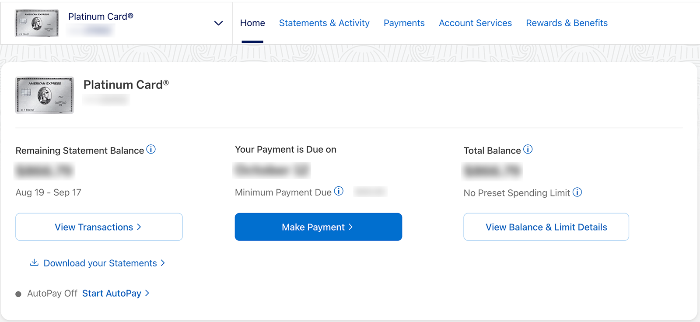
Task: Open Account Services menu
Action: [x=475, y=23]
